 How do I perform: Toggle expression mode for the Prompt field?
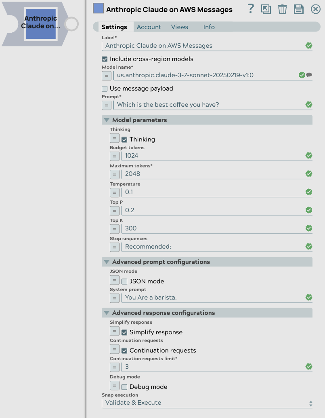tap(106, 105)
